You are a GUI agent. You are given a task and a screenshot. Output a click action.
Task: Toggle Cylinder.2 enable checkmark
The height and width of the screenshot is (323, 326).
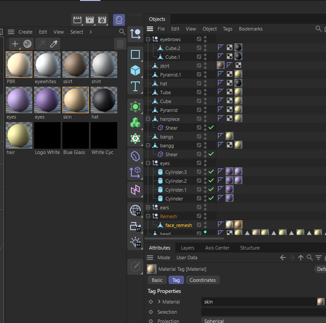pyautogui.click(x=211, y=181)
